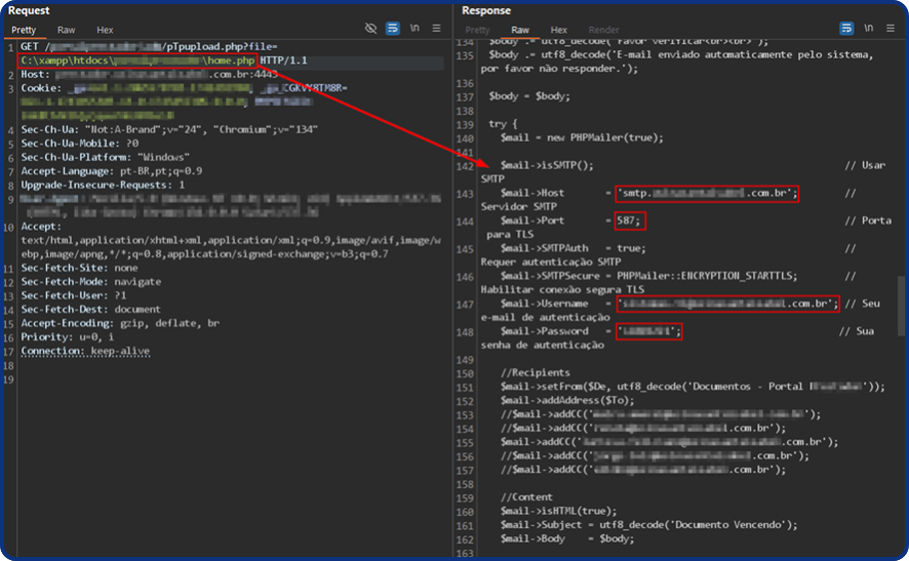Screen dimensions: 909x561
Task: Select the Raw tab in Response panel
Action: click(x=520, y=30)
